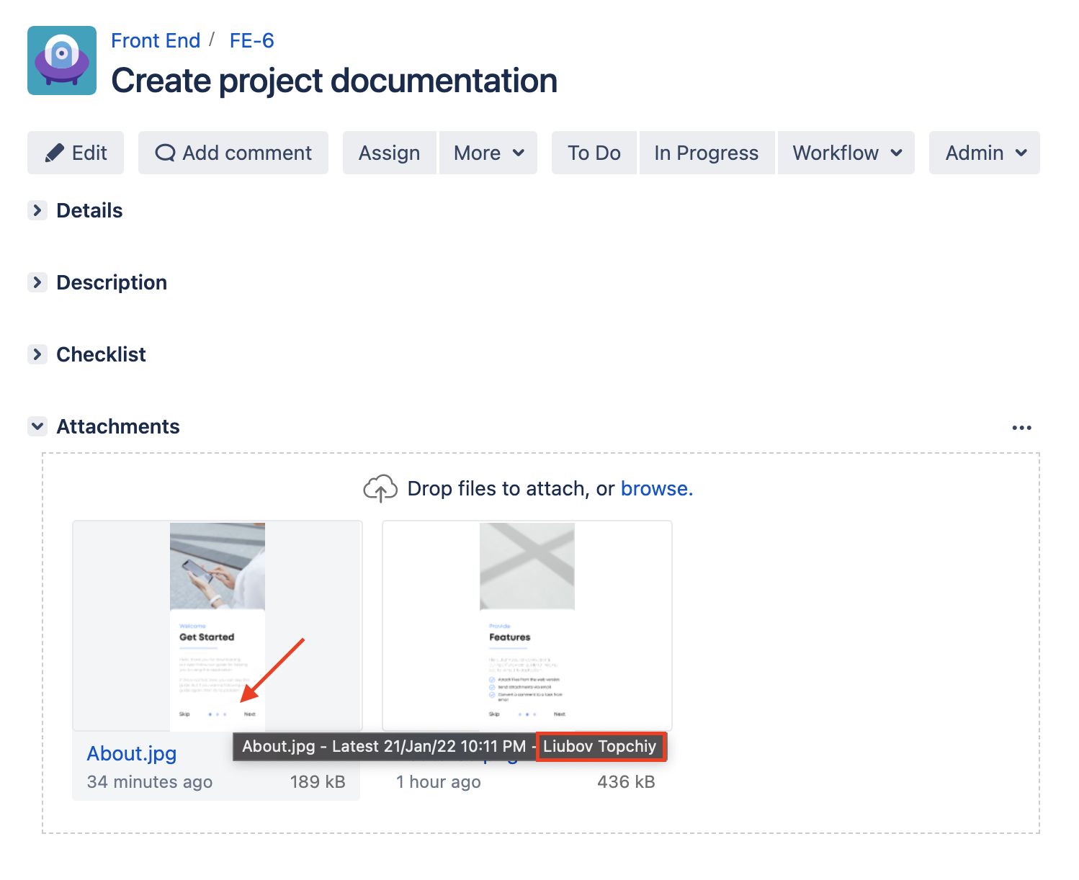Expand the Checklist section
Screen dimensions: 1079x880
coord(37,354)
